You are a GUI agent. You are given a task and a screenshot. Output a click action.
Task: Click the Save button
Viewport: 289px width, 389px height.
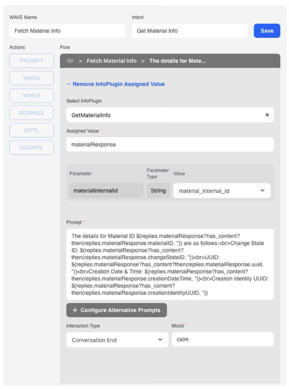(267, 31)
